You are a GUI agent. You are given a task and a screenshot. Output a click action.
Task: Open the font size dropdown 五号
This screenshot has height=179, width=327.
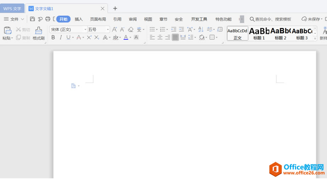[x=98, y=30]
